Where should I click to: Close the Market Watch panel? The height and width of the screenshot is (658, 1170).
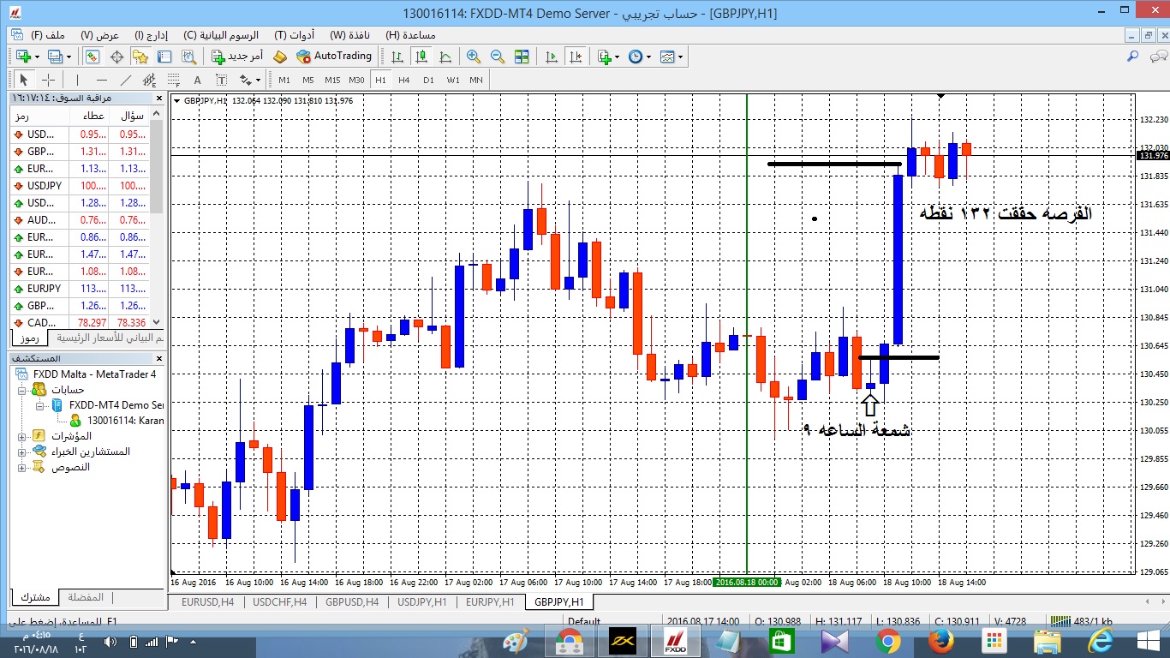pyautogui.click(x=158, y=99)
